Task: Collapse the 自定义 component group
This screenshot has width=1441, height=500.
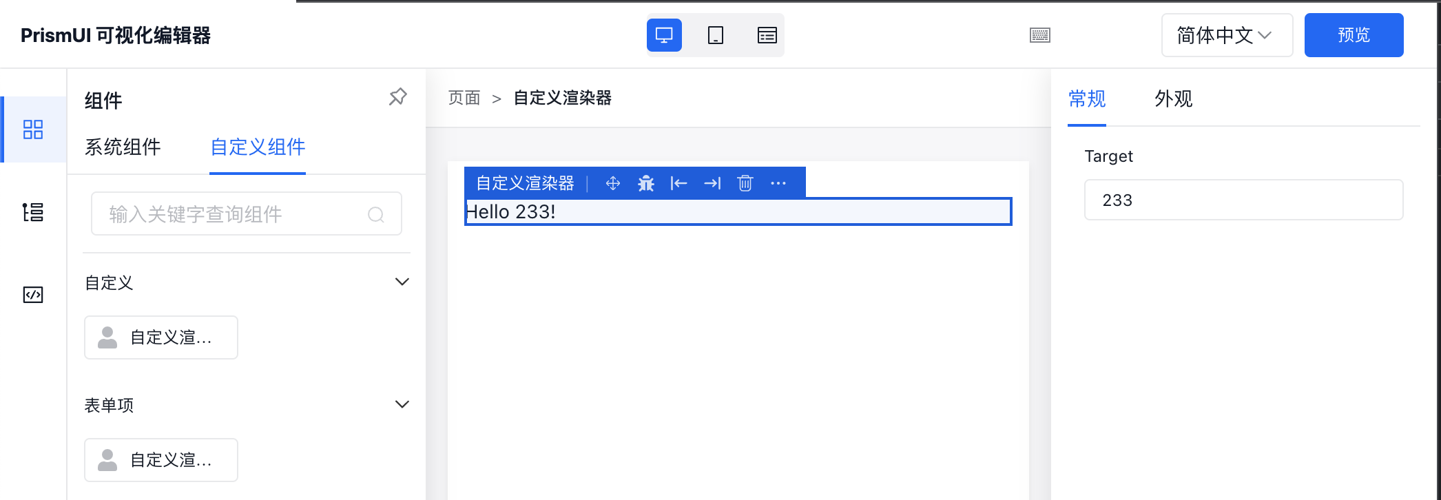Action: point(402,282)
